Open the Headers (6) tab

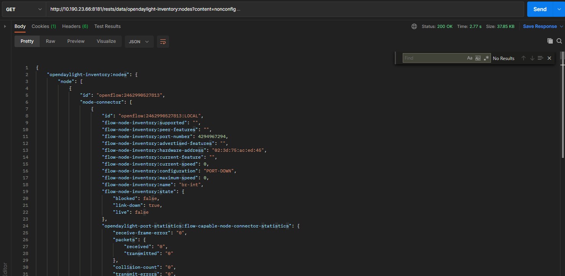75,26
